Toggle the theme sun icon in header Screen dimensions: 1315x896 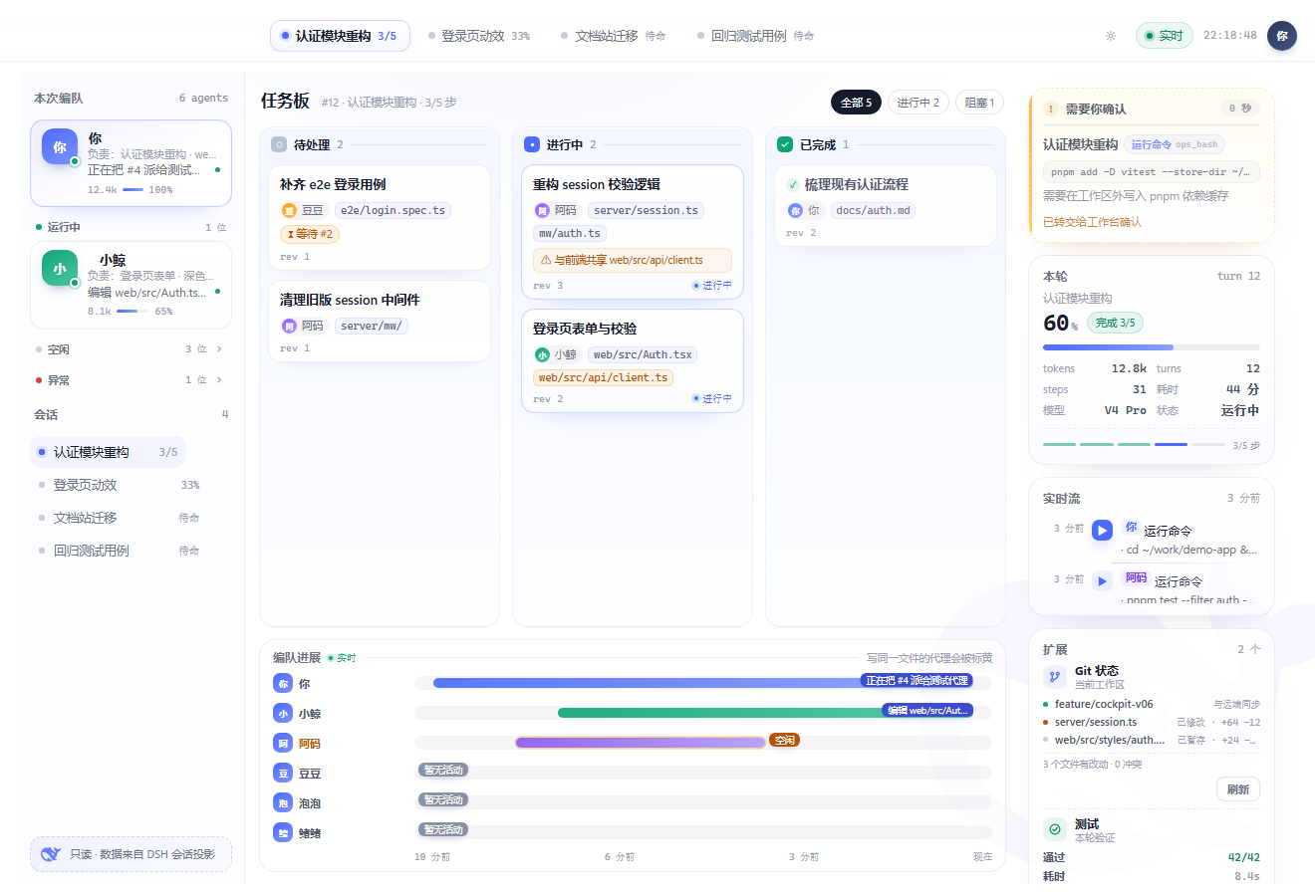[x=1111, y=36]
